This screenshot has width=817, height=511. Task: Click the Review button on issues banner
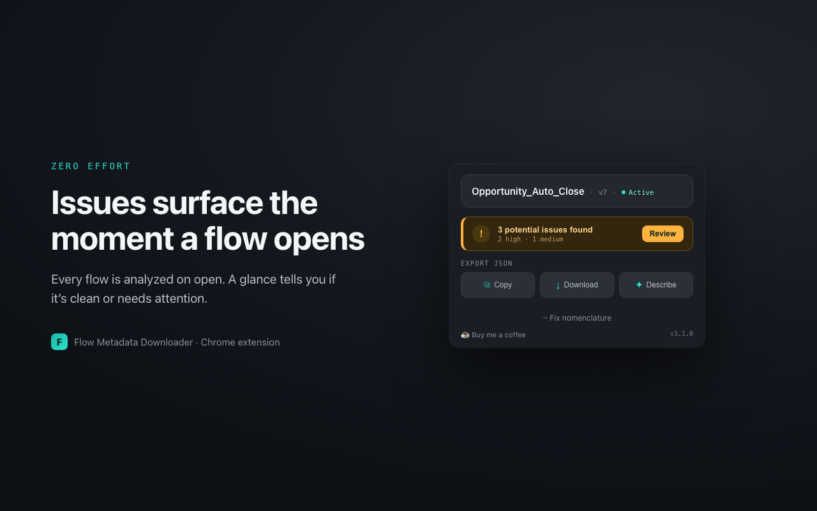663,234
